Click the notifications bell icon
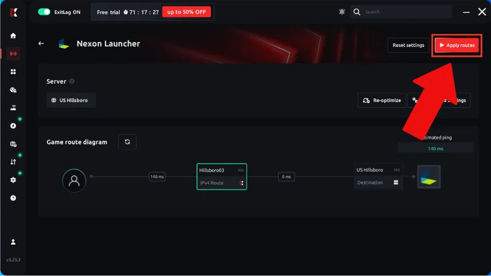 [342, 12]
